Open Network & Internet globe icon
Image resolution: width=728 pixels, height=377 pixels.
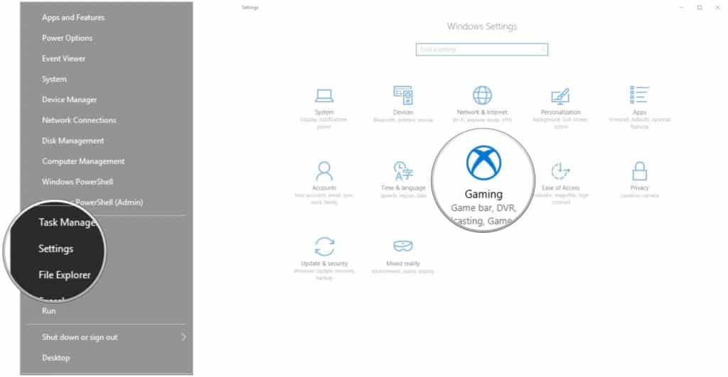pos(482,95)
